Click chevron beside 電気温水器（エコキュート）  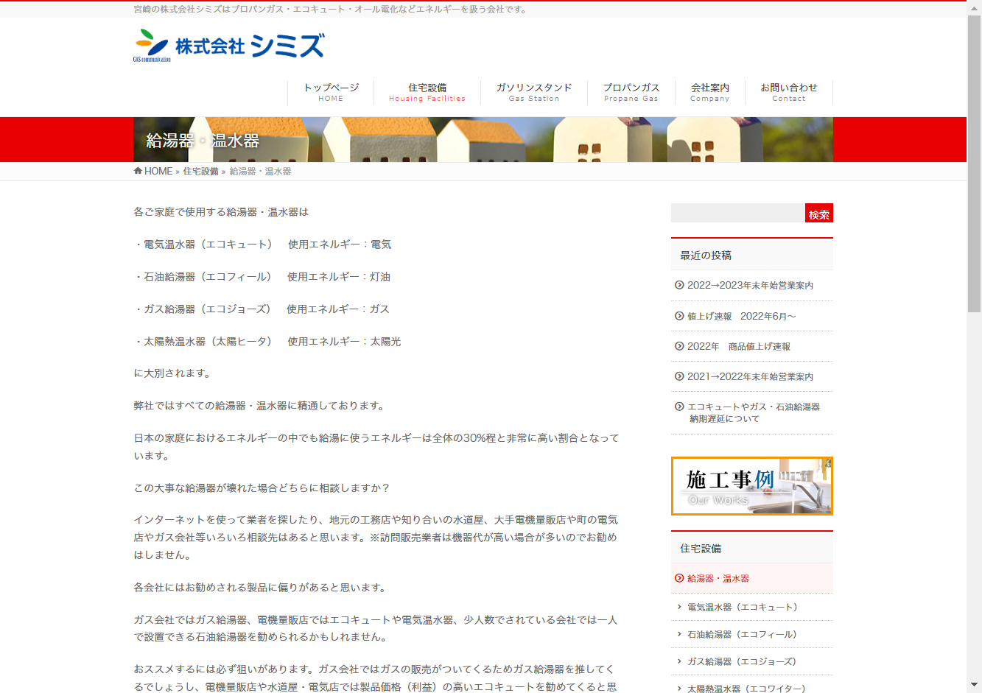click(679, 607)
